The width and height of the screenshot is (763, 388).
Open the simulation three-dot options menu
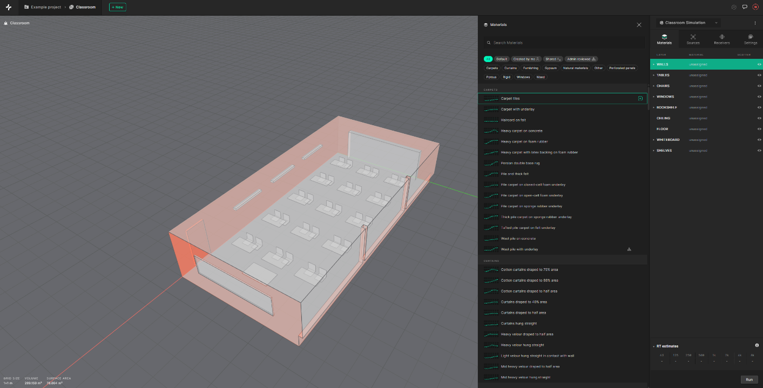pyautogui.click(x=755, y=23)
